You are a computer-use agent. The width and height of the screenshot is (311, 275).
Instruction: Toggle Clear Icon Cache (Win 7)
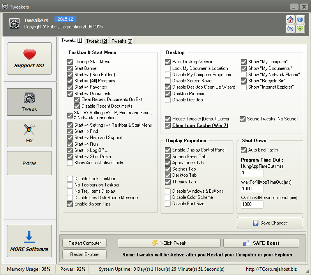pyautogui.click(x=168, y=125)
